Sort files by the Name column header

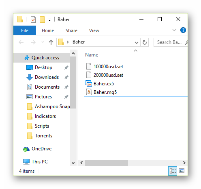[x=92, y=55]
